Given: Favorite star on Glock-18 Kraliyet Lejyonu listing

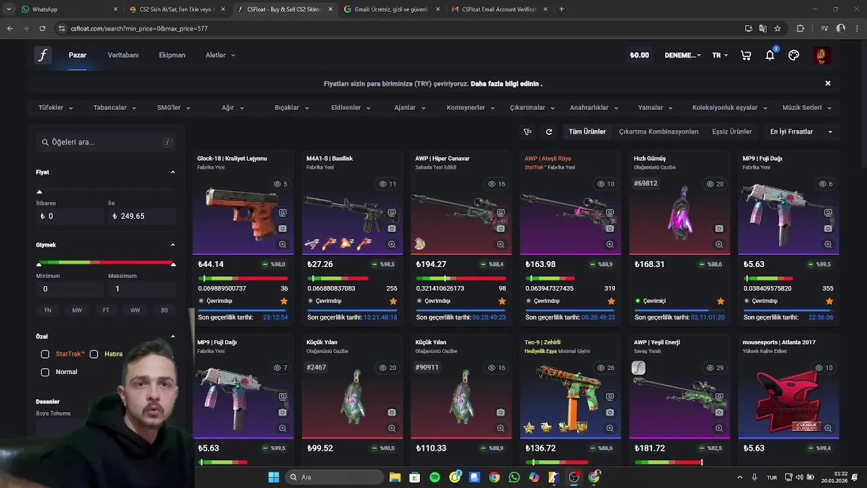Looking at the screenshot, I should [284, 301].
